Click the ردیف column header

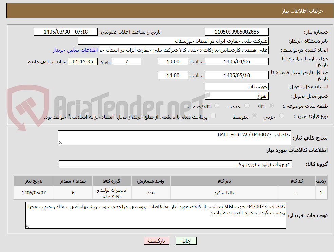(321, 181)
